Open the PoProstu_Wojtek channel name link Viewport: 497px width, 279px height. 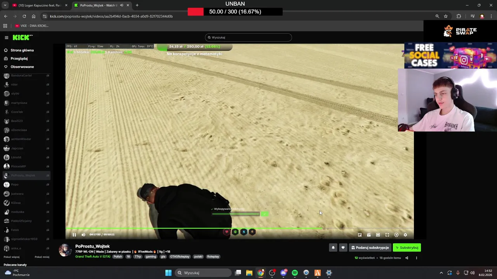[92, 246]
